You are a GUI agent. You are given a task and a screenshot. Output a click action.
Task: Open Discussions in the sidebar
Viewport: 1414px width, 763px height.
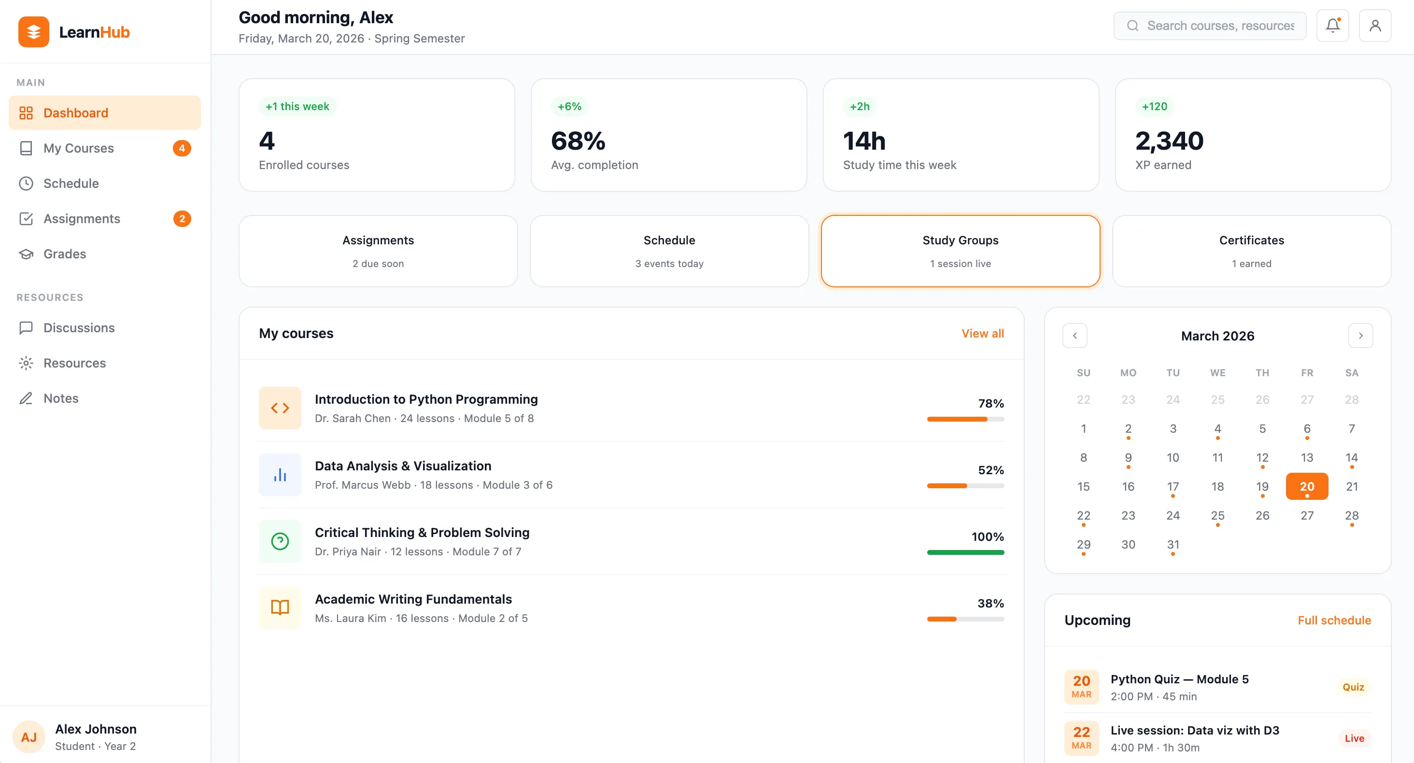(x=105, y=328)
